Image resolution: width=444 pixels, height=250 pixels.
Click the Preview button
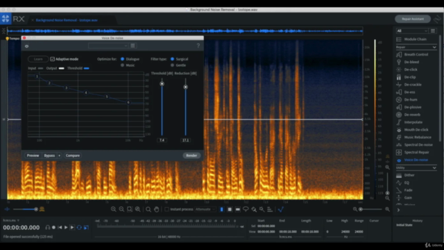point(33,156)
